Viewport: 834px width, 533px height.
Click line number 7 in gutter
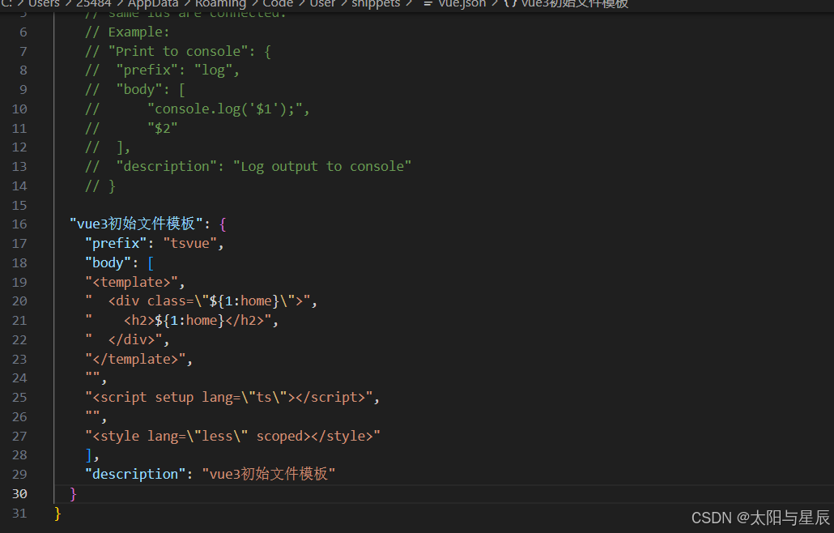23,52
